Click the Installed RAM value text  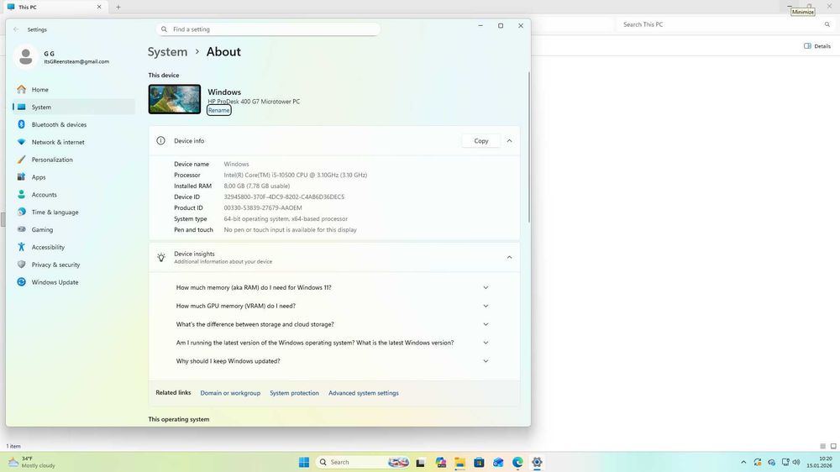[256, 186]
